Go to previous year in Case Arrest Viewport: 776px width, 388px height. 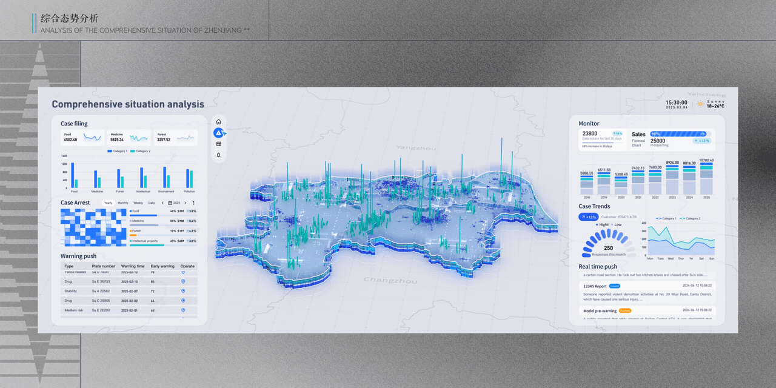click(x=162, y=202)
